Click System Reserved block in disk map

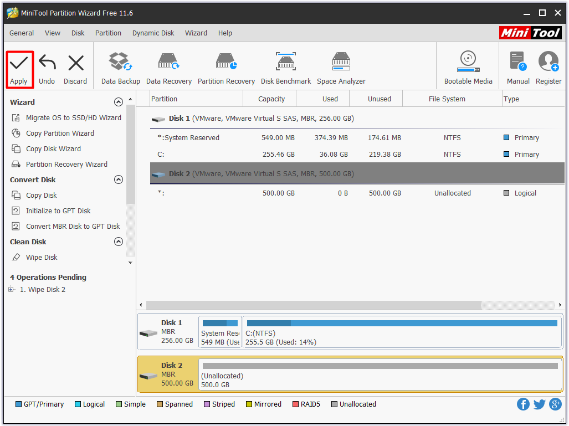pos(220,332)
